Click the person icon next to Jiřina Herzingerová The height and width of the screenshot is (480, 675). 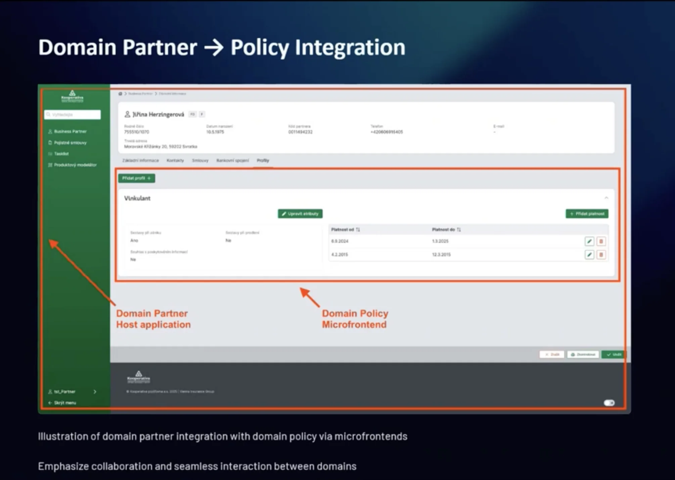127,114
